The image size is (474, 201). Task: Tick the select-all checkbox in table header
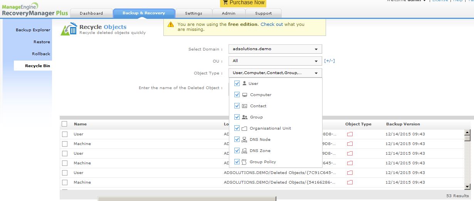point(64,124)
